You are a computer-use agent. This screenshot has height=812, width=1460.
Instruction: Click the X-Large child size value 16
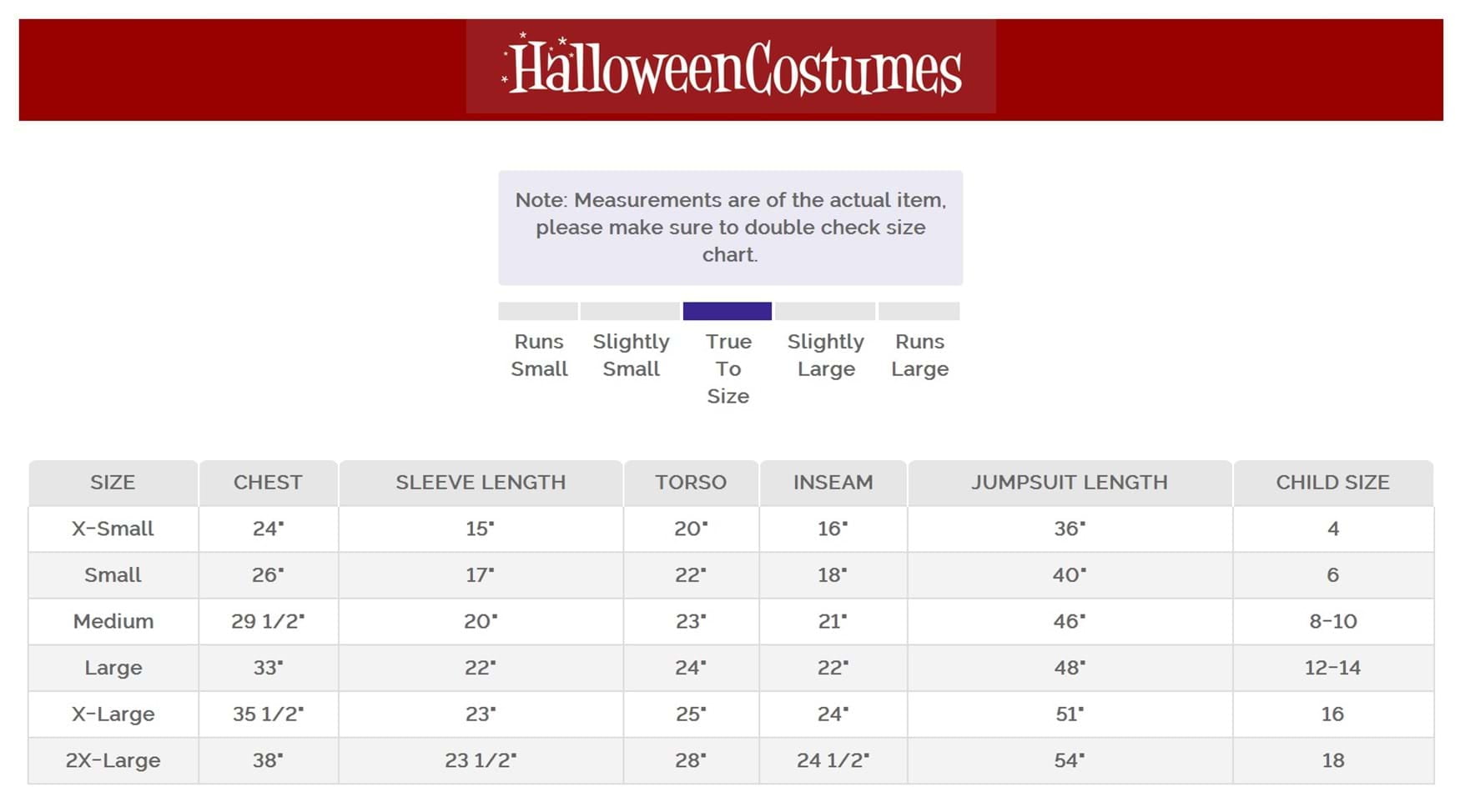[1332, 714]
